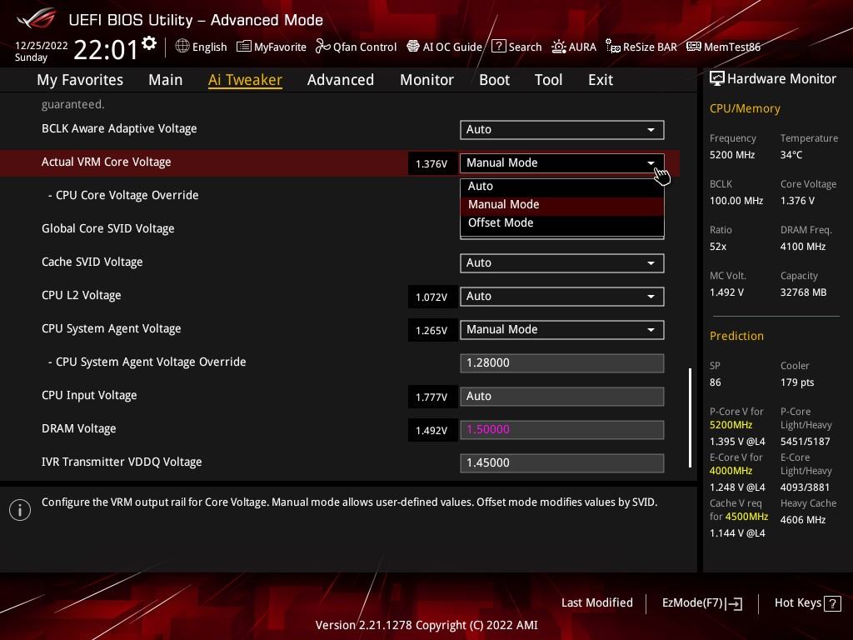Image resolution: width=853 pixels, height=640 pixels.
Task: Open the Cache SVID Voltage dropdown
Action: [x=562, y=262]
